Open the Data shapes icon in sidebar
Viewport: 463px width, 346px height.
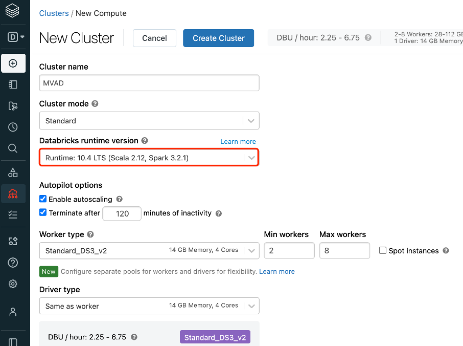coord(13,172)
